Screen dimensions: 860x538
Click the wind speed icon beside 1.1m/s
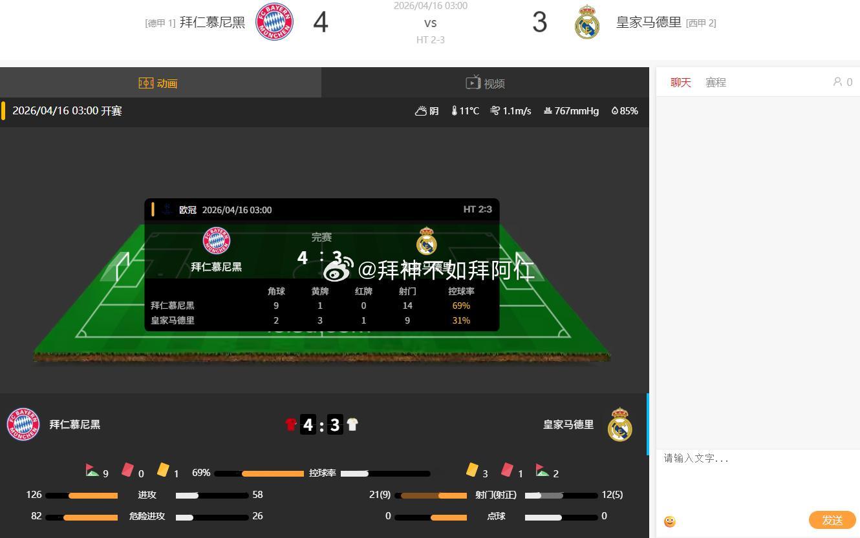(x=495, y=111)
